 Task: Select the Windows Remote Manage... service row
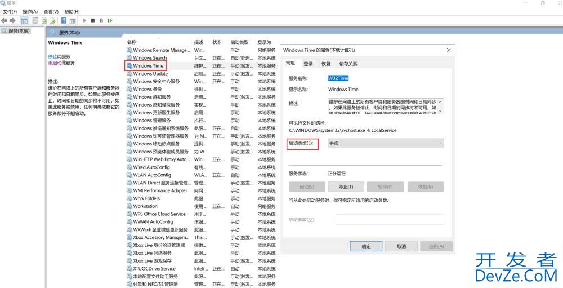(x=201, y=50)
